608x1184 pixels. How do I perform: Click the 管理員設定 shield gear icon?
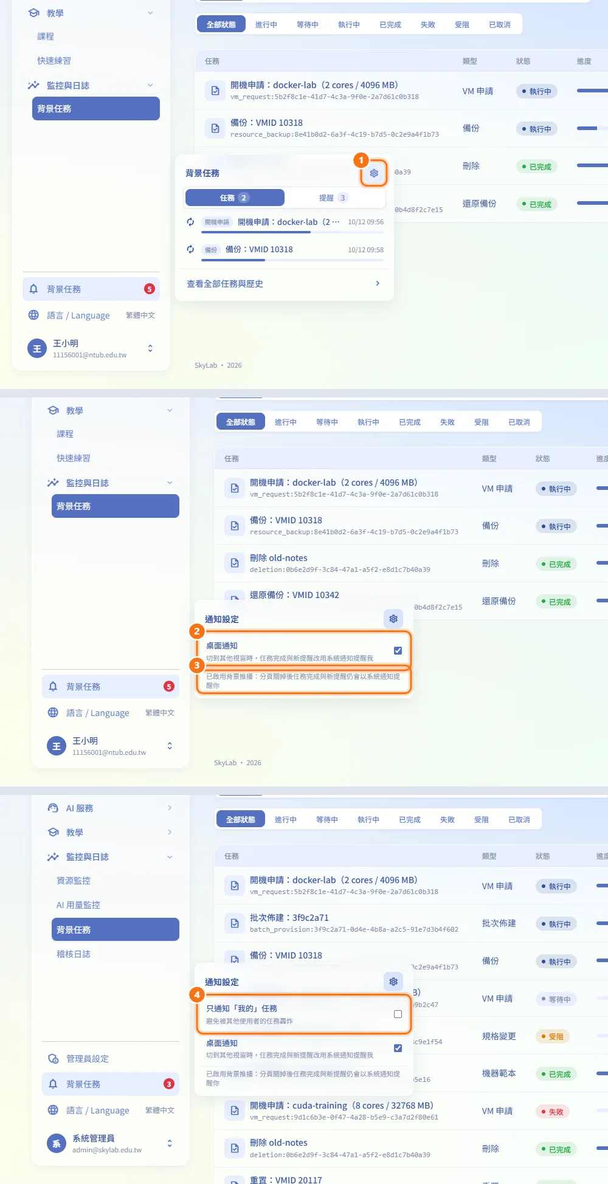tap(53, 1058)
